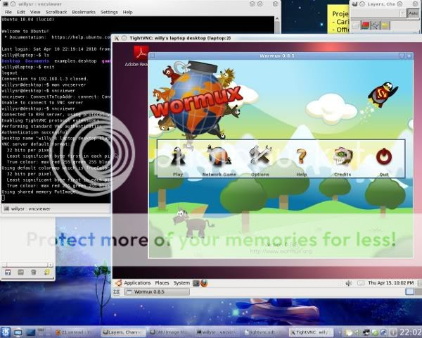The width and height of the screenshot is (422, 338).
Task: Switch to Undo History yellow arrow tab
Action: 385,25
